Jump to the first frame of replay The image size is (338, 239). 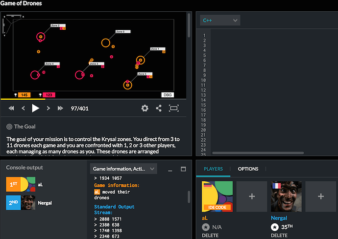click(11, 108)
